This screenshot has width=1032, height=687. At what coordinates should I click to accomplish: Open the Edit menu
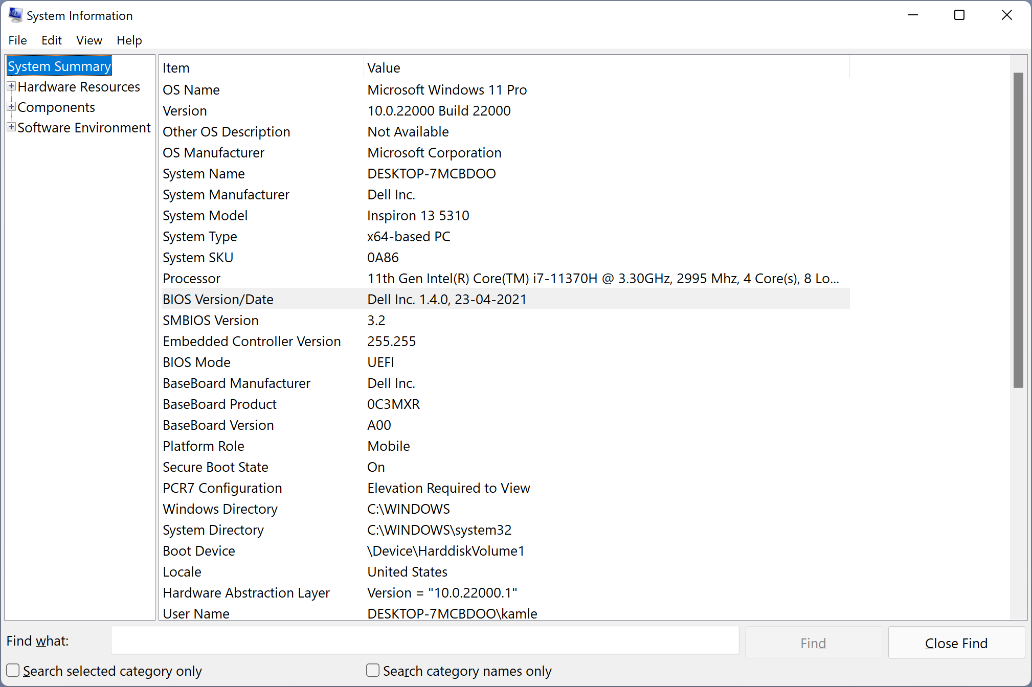(51, 40)
